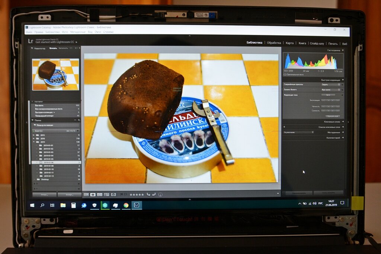The image size is (381, 254).
Task: Click the Импорт button
Action: point(45,194)
